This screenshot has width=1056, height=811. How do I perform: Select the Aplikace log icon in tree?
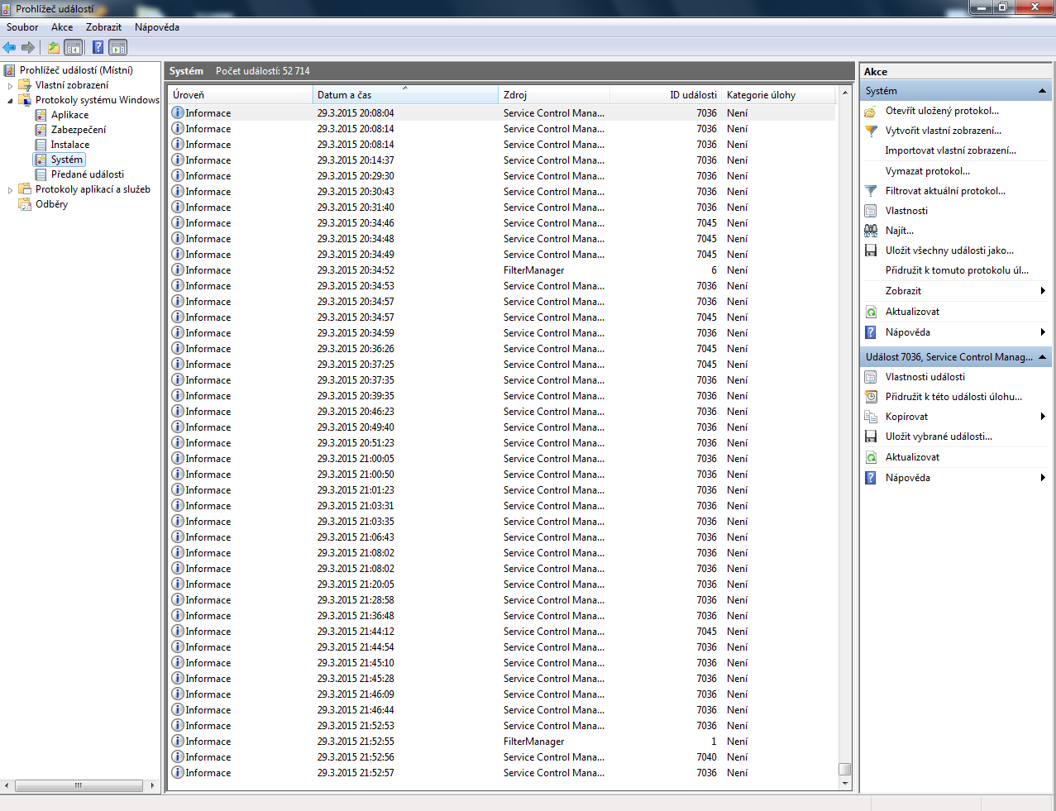(41, 115)
